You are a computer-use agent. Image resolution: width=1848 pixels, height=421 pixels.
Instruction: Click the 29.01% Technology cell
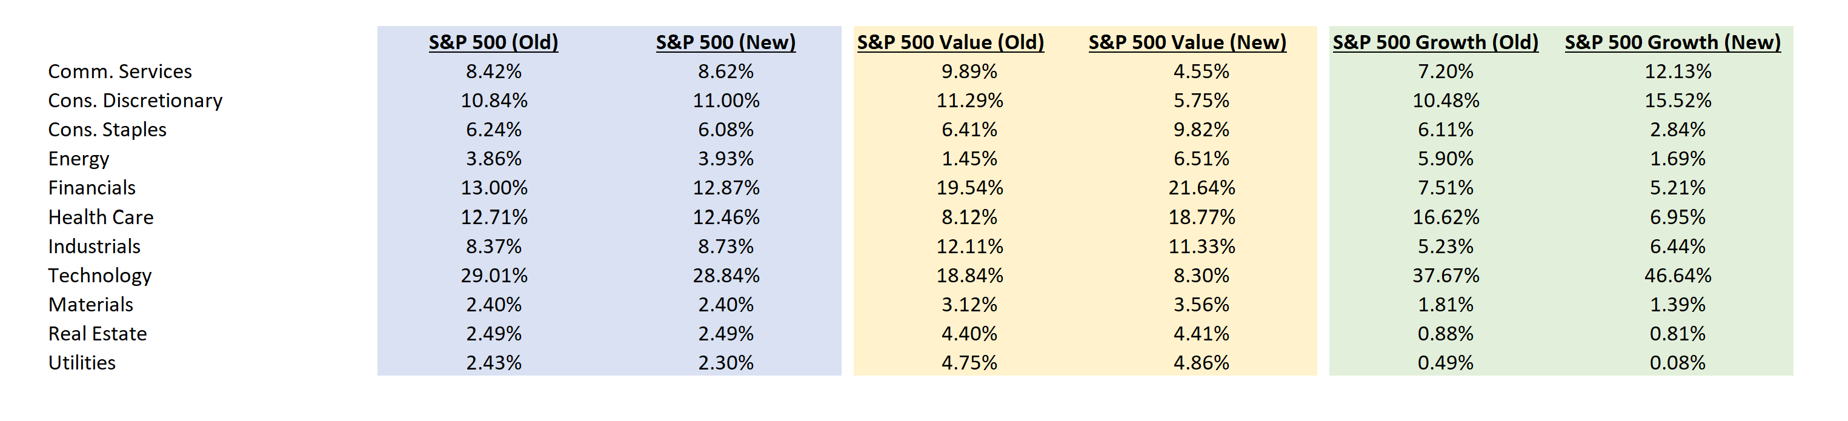(x=494, y=276)
